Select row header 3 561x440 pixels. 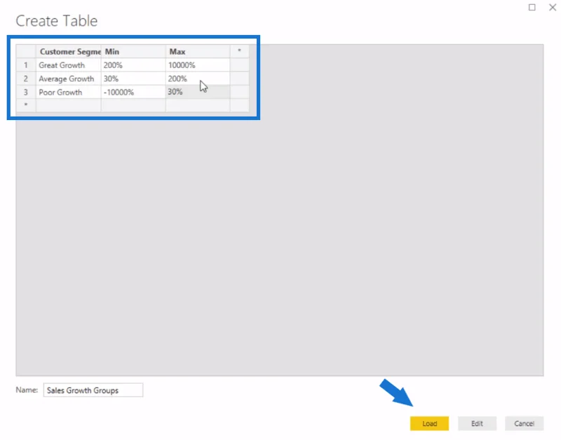26,92
